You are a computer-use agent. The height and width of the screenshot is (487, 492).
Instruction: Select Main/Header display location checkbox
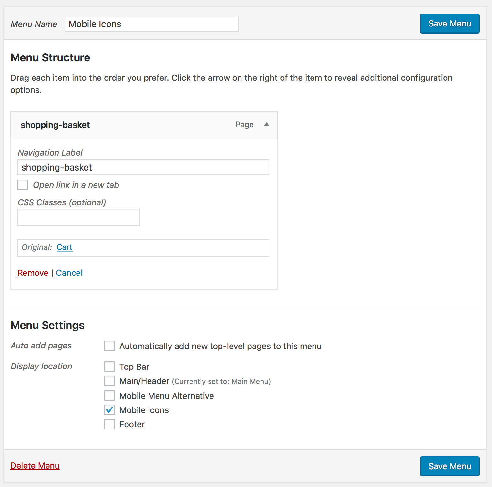click(109, 381)
